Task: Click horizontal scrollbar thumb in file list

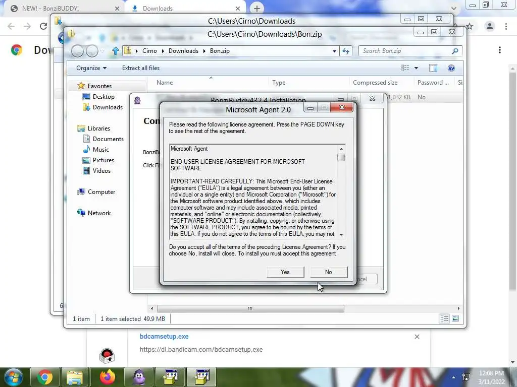Action: tap(250, 308)
